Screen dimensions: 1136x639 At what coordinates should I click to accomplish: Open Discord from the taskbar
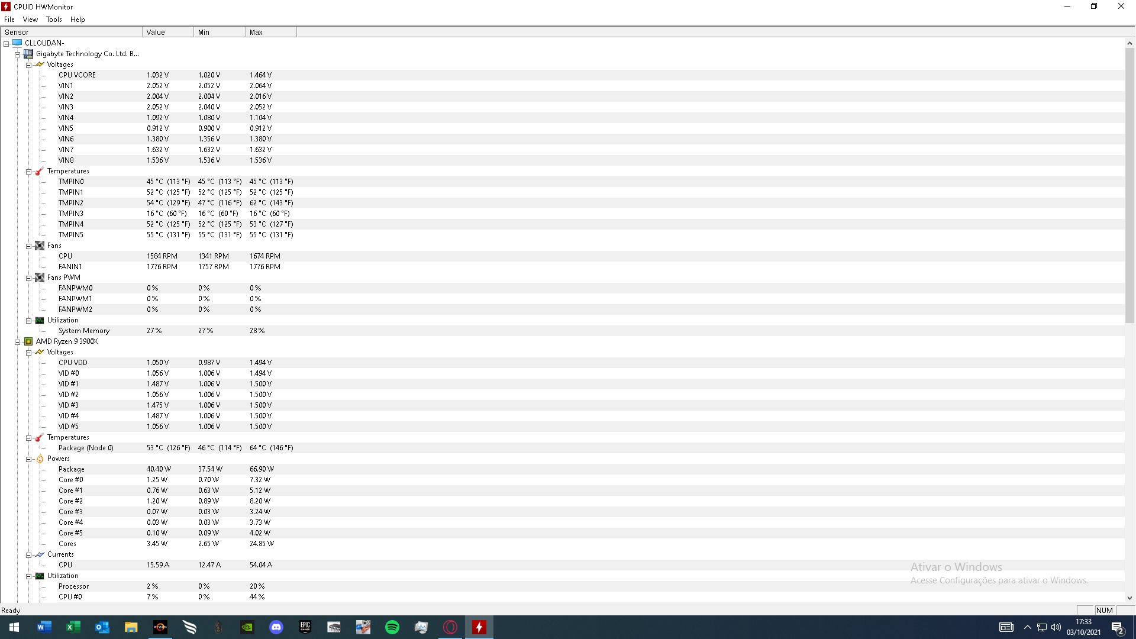(276, 627)
